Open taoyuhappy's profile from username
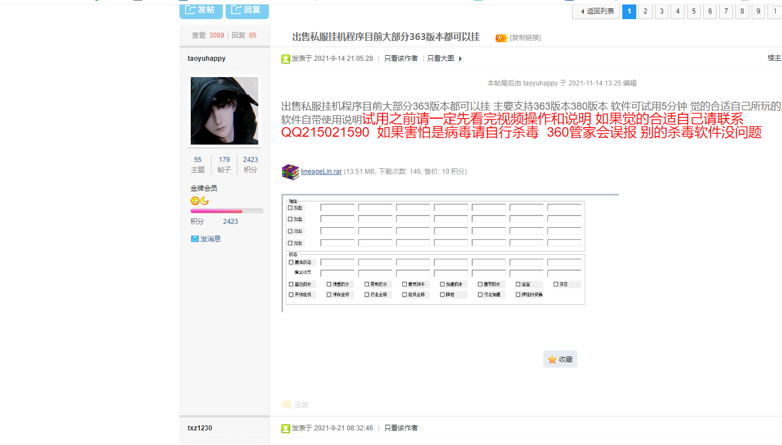 [x=206, y=59]
